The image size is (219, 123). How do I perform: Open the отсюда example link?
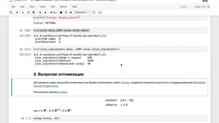point(62,92)
